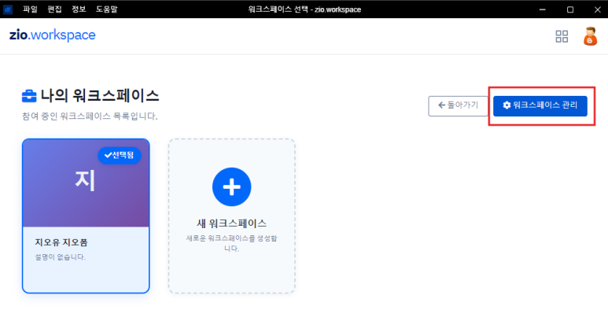Click the 설명이 없습니다 description text
Screen dimensions: 608x321
point(60,256)
